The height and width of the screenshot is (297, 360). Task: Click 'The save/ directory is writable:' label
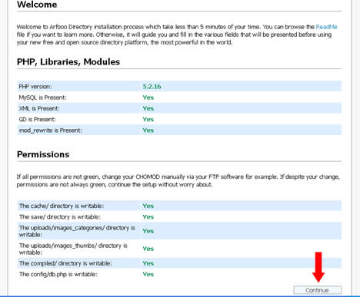[60, 217]
